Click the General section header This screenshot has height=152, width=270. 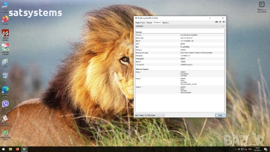tap(139, 32)
